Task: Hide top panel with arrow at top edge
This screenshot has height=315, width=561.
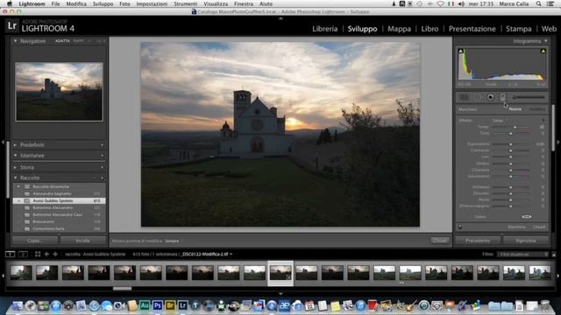Action: tap(280, 17)
